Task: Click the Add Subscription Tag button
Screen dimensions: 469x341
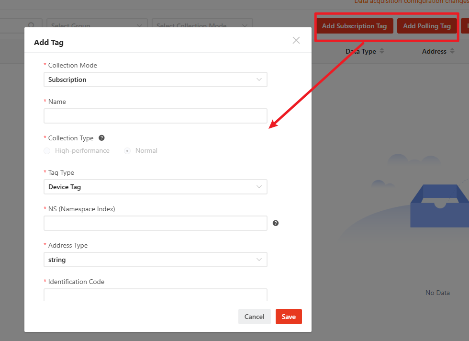Action: point(354,26)
